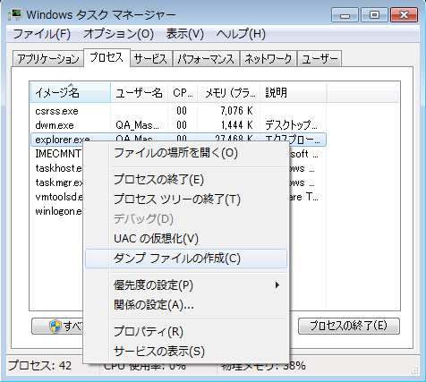
Task: Click the 物理メモリ 38% status entry
Action: pyautogui.click(x=263, y=366)
